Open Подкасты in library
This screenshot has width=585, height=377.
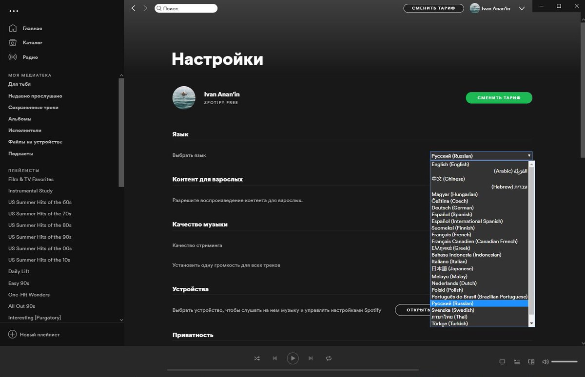(x=20, y=154)
